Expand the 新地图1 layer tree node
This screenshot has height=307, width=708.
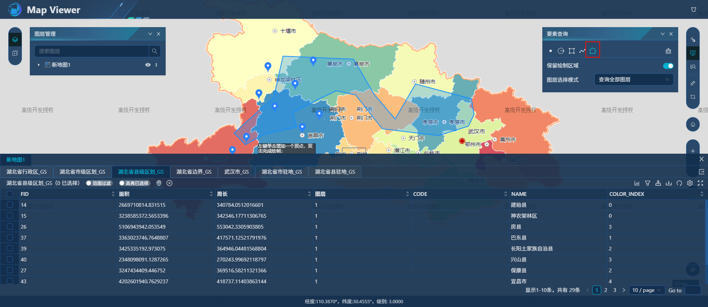coord(39,65)
